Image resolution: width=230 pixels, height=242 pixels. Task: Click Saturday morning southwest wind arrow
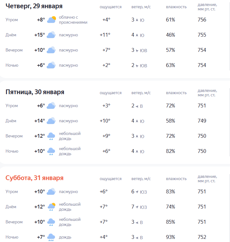137,192
